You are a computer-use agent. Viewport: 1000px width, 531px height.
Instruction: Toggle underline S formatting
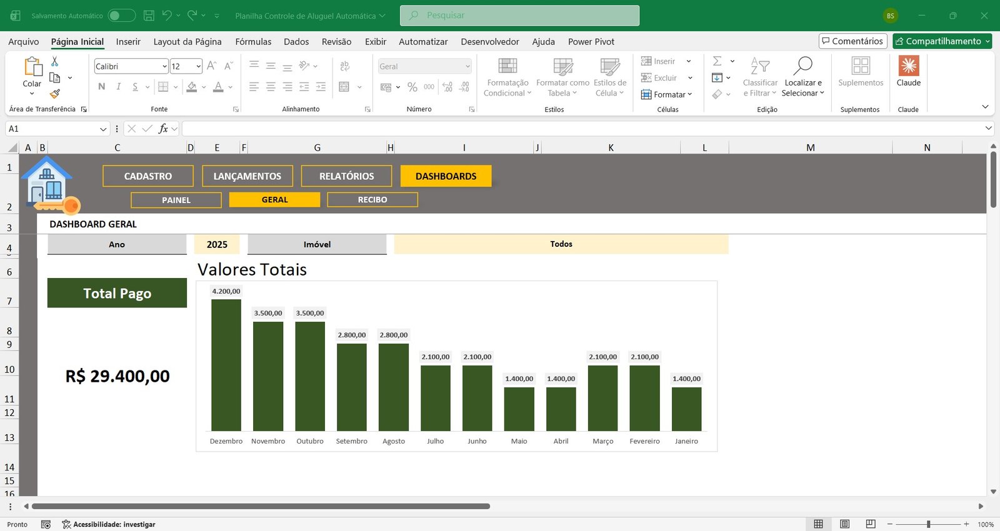135,87
